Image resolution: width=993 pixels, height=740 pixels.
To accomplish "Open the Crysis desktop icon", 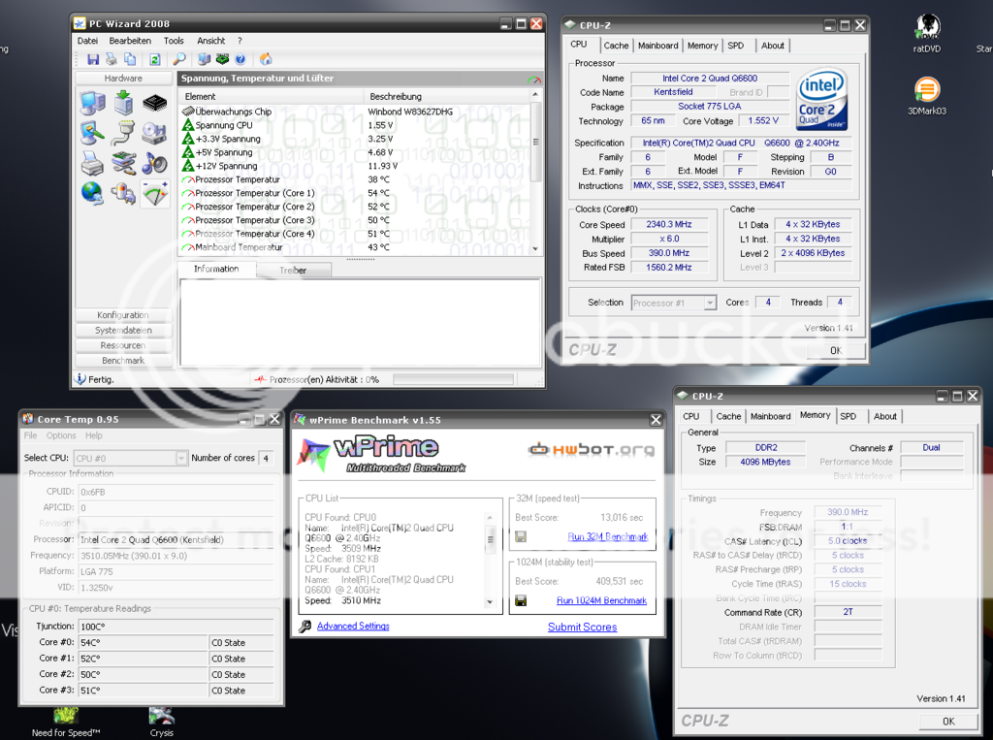I will click(162, 723).
